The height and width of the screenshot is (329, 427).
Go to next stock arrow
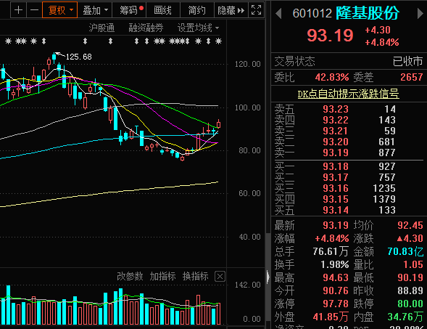click(420, 13)
